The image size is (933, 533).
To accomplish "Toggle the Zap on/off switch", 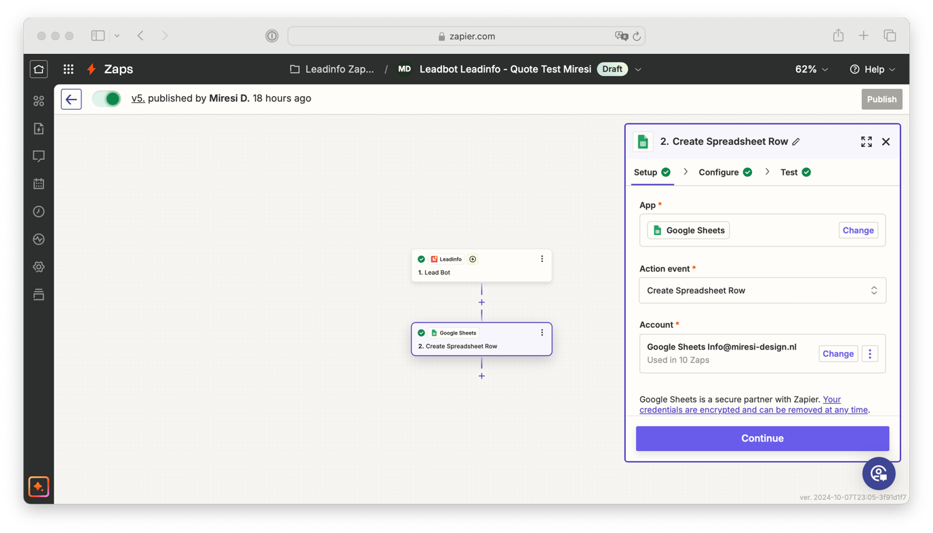I will click(108, 98).
